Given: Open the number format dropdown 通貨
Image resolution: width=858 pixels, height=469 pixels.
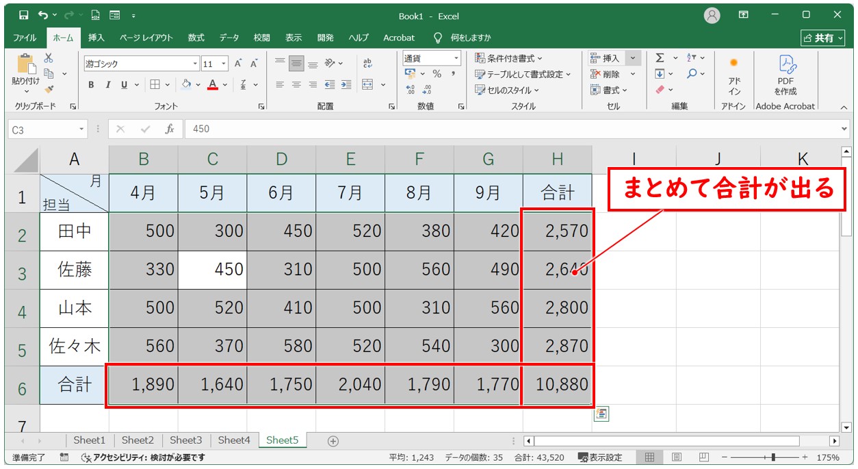Looking at the screenshot, I should tap(456, 58).
